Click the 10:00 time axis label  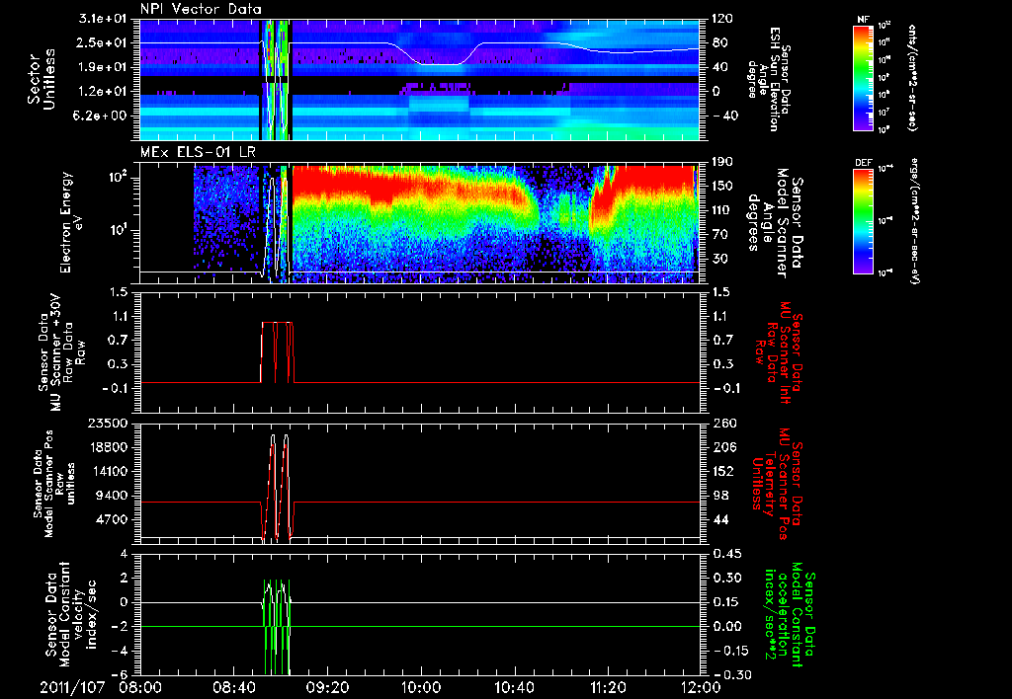click(x=421, y=687)
